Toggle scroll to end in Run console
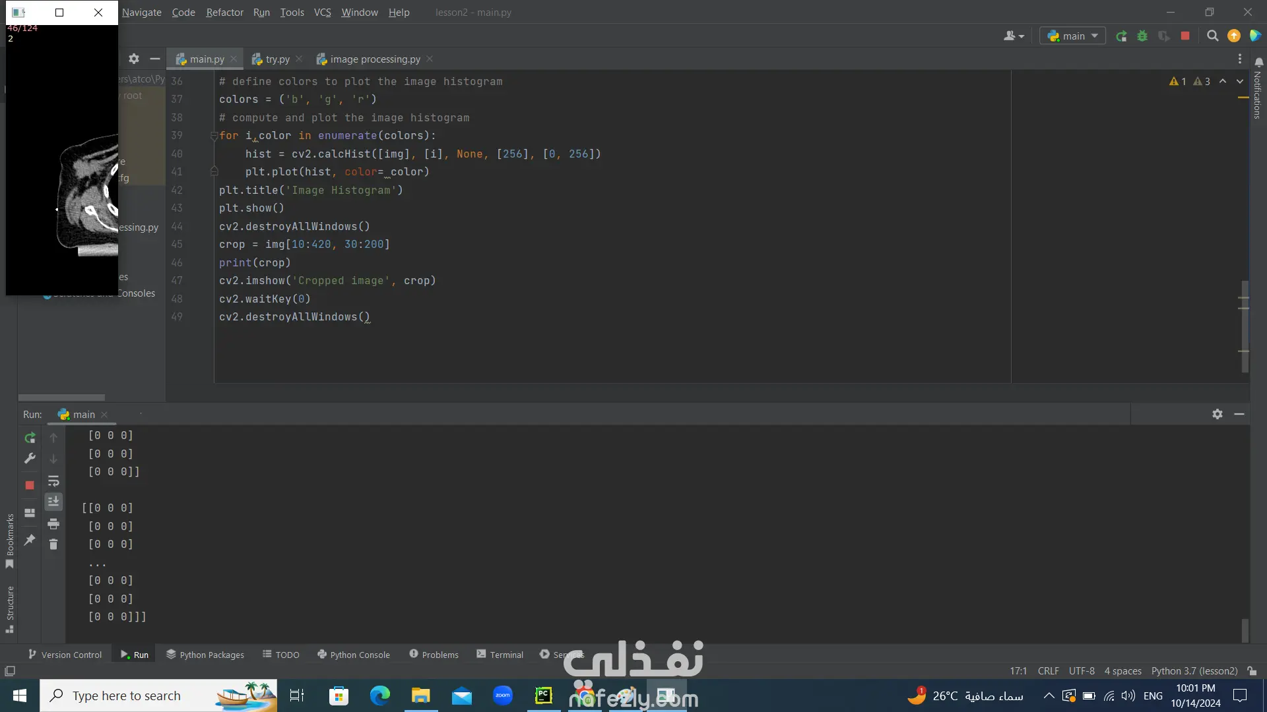Viewport: 1267px width, 712px height. pos(53,502)
